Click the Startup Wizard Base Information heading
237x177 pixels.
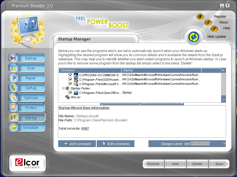(84, 108)
